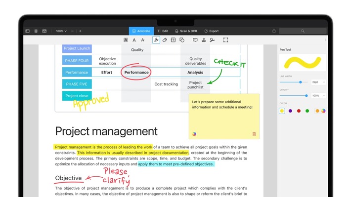
Task: Switch to the Annotate tab
Action: pyautogui.click(x=141, y=31)
